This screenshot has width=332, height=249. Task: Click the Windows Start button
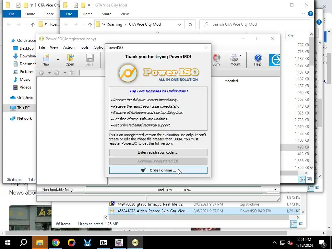click(8, 243)
